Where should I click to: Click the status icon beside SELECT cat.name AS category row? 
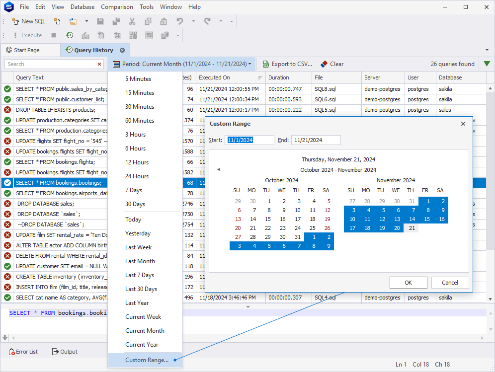[7, 297]
